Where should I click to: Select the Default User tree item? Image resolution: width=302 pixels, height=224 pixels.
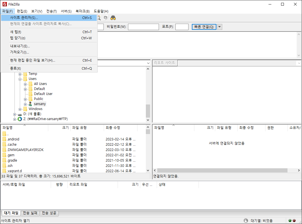click(x=43, y=94)
